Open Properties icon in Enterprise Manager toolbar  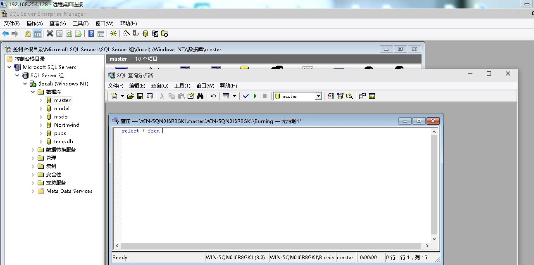point(60,34)
